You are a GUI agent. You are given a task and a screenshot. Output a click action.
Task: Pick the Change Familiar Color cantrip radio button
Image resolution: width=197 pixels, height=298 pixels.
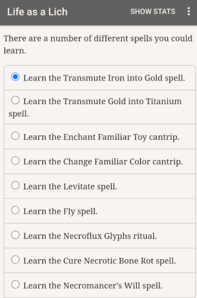(x=16, y=161)
